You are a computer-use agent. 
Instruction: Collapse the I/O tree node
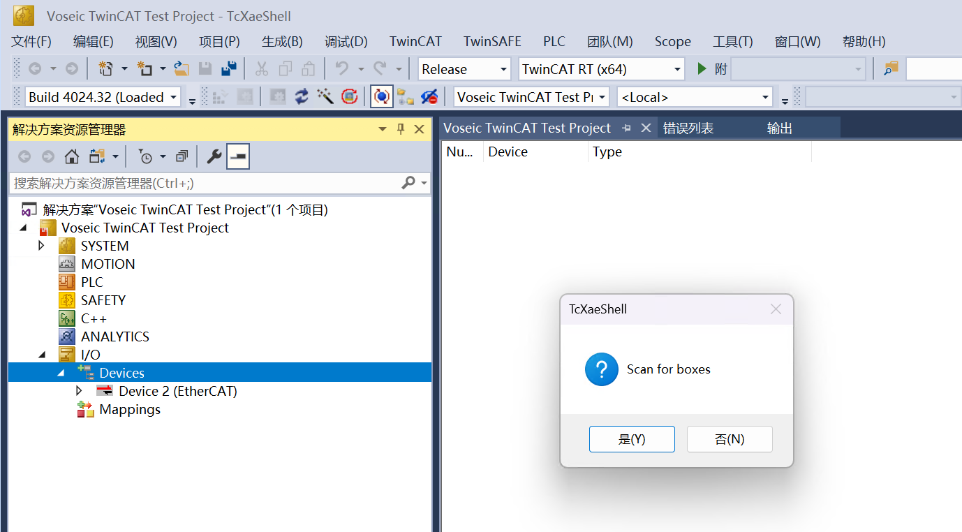pyautogui.click(x=41, y=355)
